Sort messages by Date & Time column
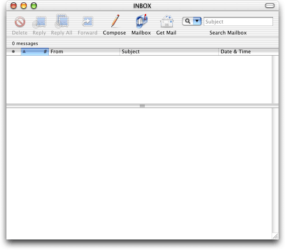The height and width of the screenshot is (250, 285). point(245,51)
